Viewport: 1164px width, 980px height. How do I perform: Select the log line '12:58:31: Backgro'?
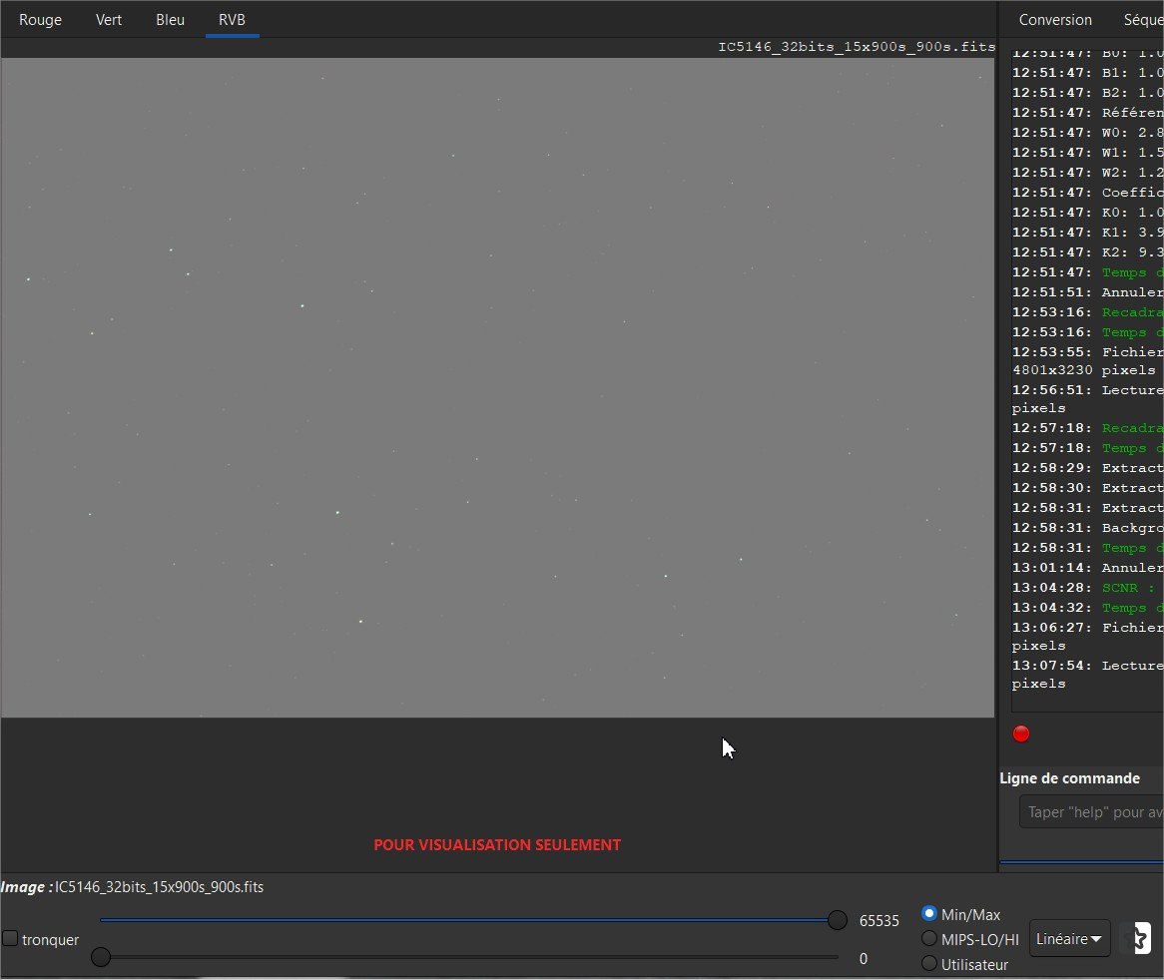(x=1087, y=528)
